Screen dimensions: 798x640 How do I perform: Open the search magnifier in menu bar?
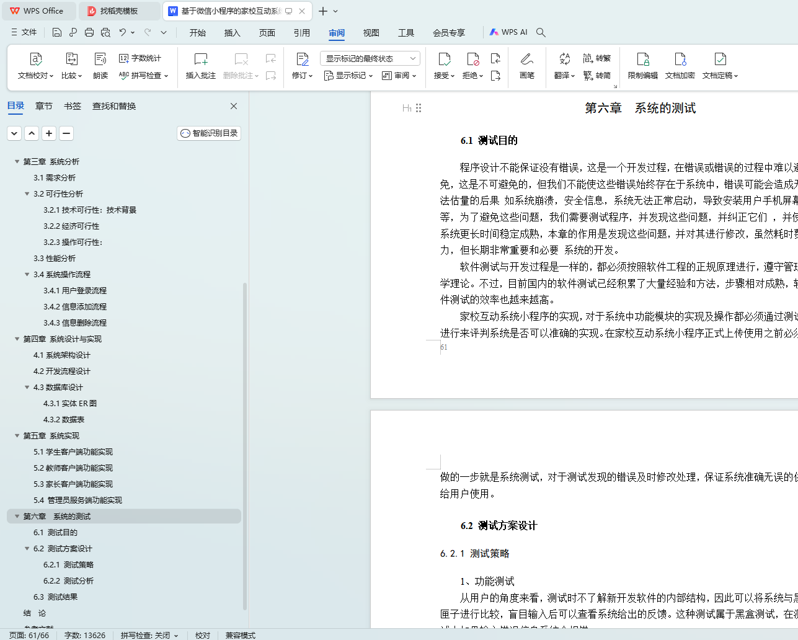(x=541, y=32)
